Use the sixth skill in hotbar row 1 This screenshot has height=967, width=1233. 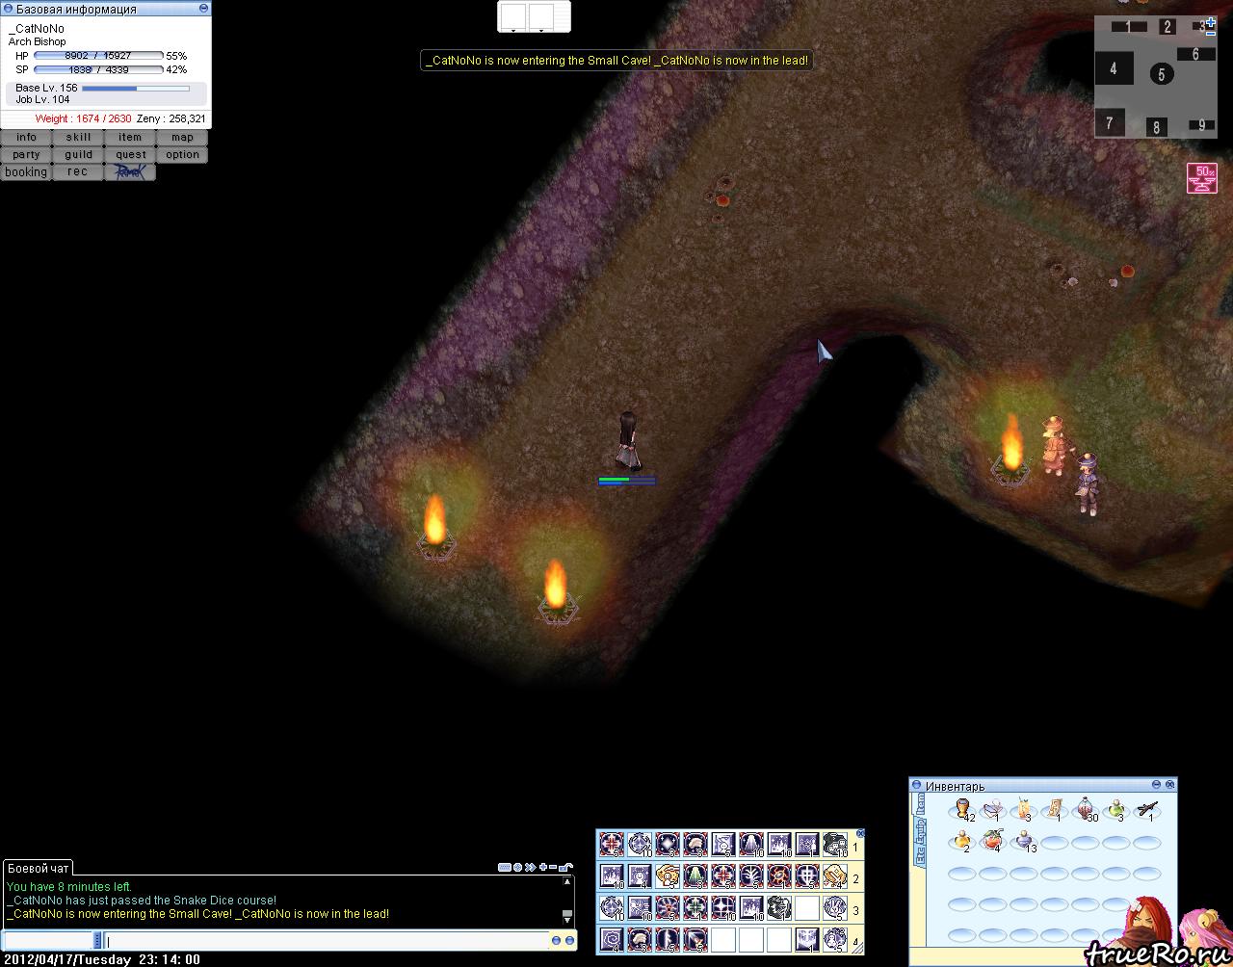tap(751, 845)
